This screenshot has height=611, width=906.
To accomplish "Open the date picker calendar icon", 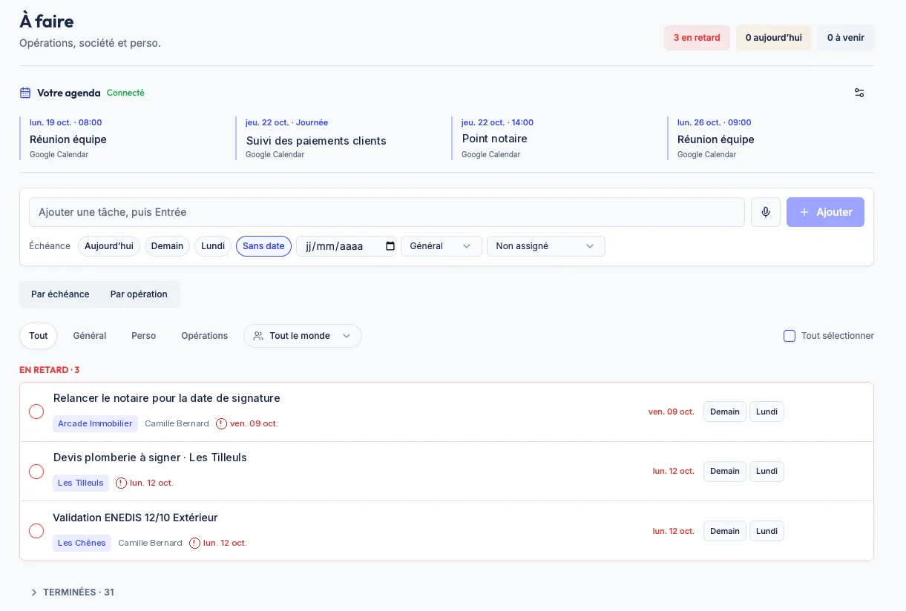I will (390, 246).
